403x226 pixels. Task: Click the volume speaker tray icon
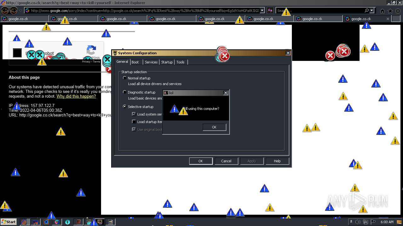point(358,222)
